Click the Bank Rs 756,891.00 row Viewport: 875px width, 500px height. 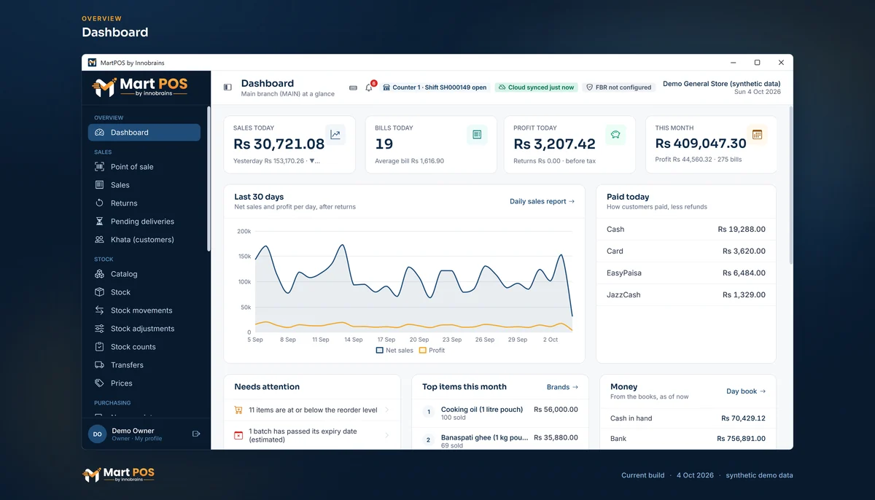tap(688, 439)
